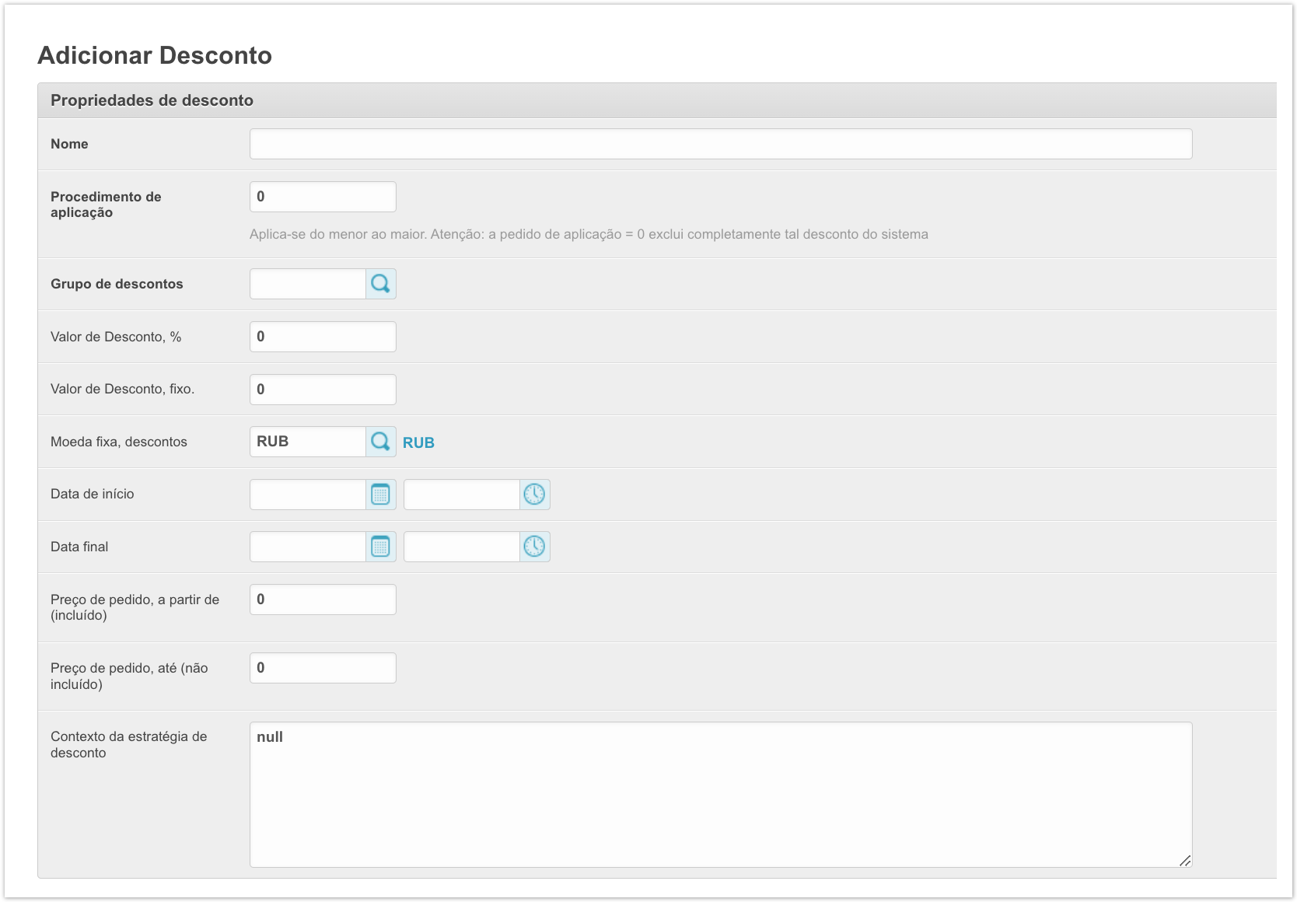1297x902 pixels.
Task: Click the Data final date field
Action: [308, 547]
